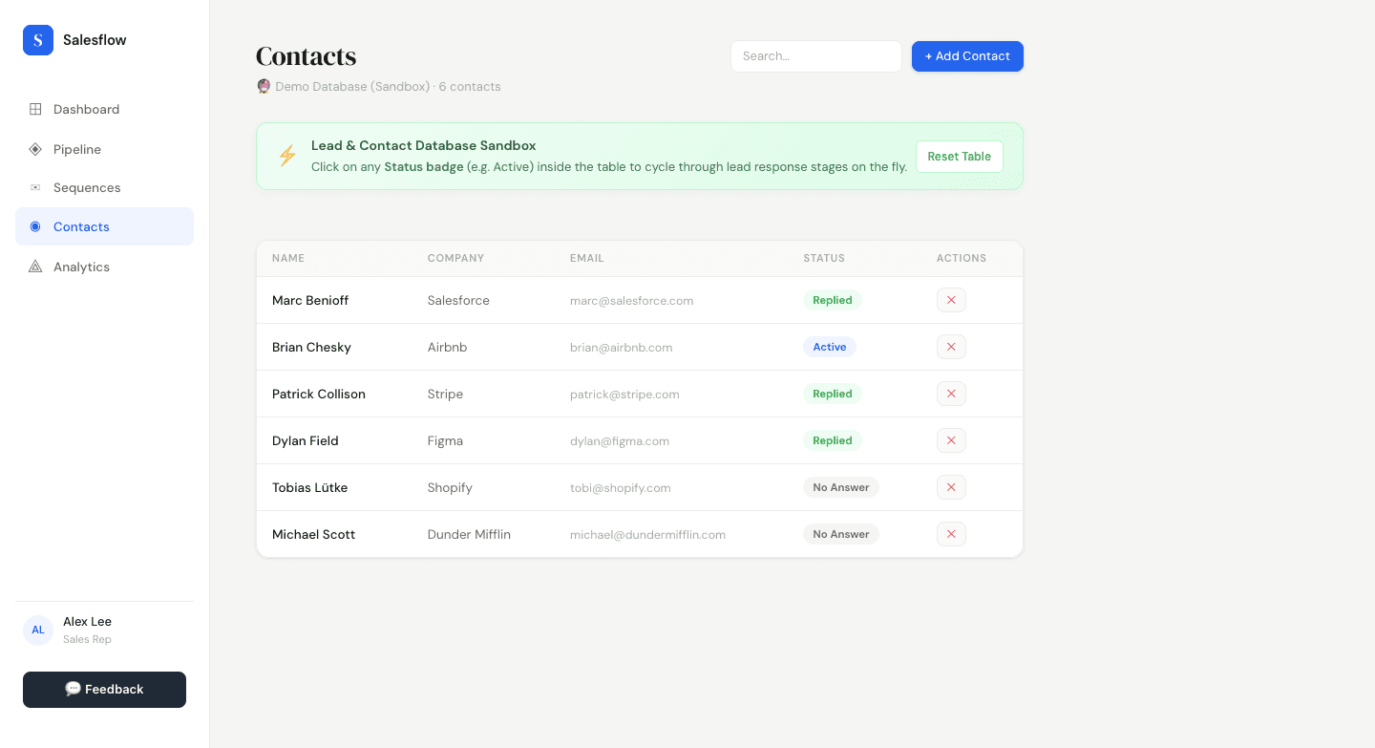Click the Shopify company cell
The image size is (1375, 748).
coord(450,487)
